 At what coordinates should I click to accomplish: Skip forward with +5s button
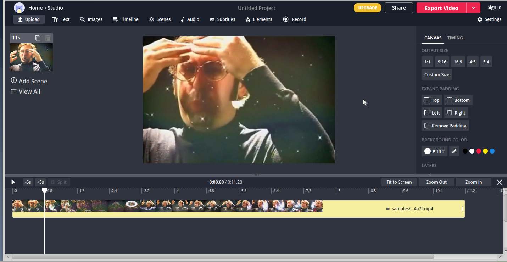40,182
